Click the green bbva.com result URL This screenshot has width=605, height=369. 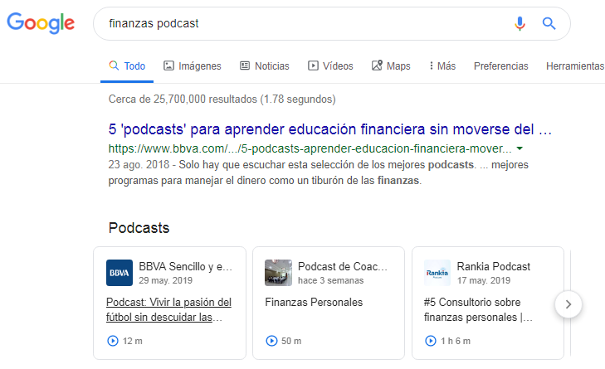pos(310,148)
